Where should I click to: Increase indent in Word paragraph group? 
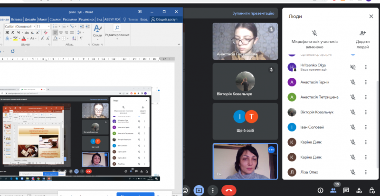coord(87,26)
